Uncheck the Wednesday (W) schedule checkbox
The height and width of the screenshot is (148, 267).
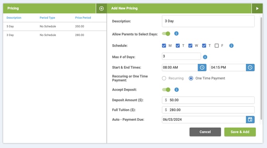click(x=190, y=46)
